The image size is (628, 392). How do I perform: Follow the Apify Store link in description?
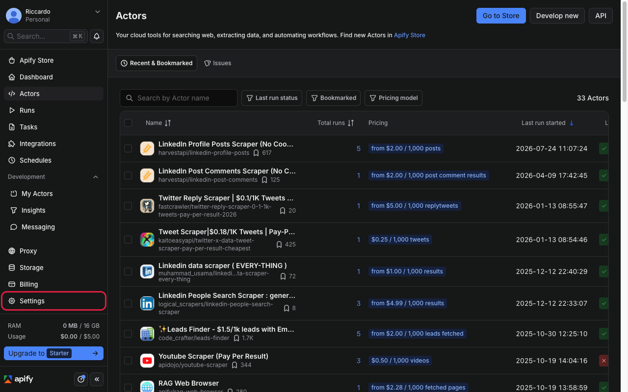[x=410, y=35]
